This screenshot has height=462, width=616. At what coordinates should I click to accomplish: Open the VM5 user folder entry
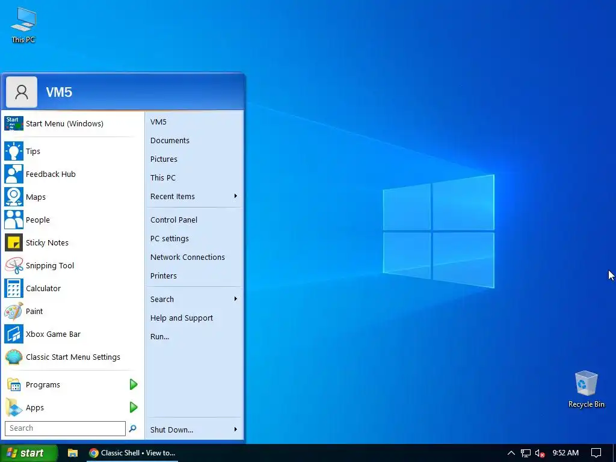194,122
